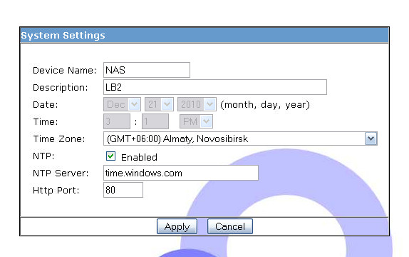Open the month dropdown showing Dec
Viewport: 409px width, 257px height.
click(122, 104)
